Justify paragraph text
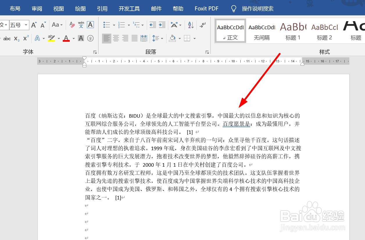 [x=135, y=38]
